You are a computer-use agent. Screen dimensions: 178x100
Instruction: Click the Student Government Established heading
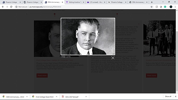160,60
